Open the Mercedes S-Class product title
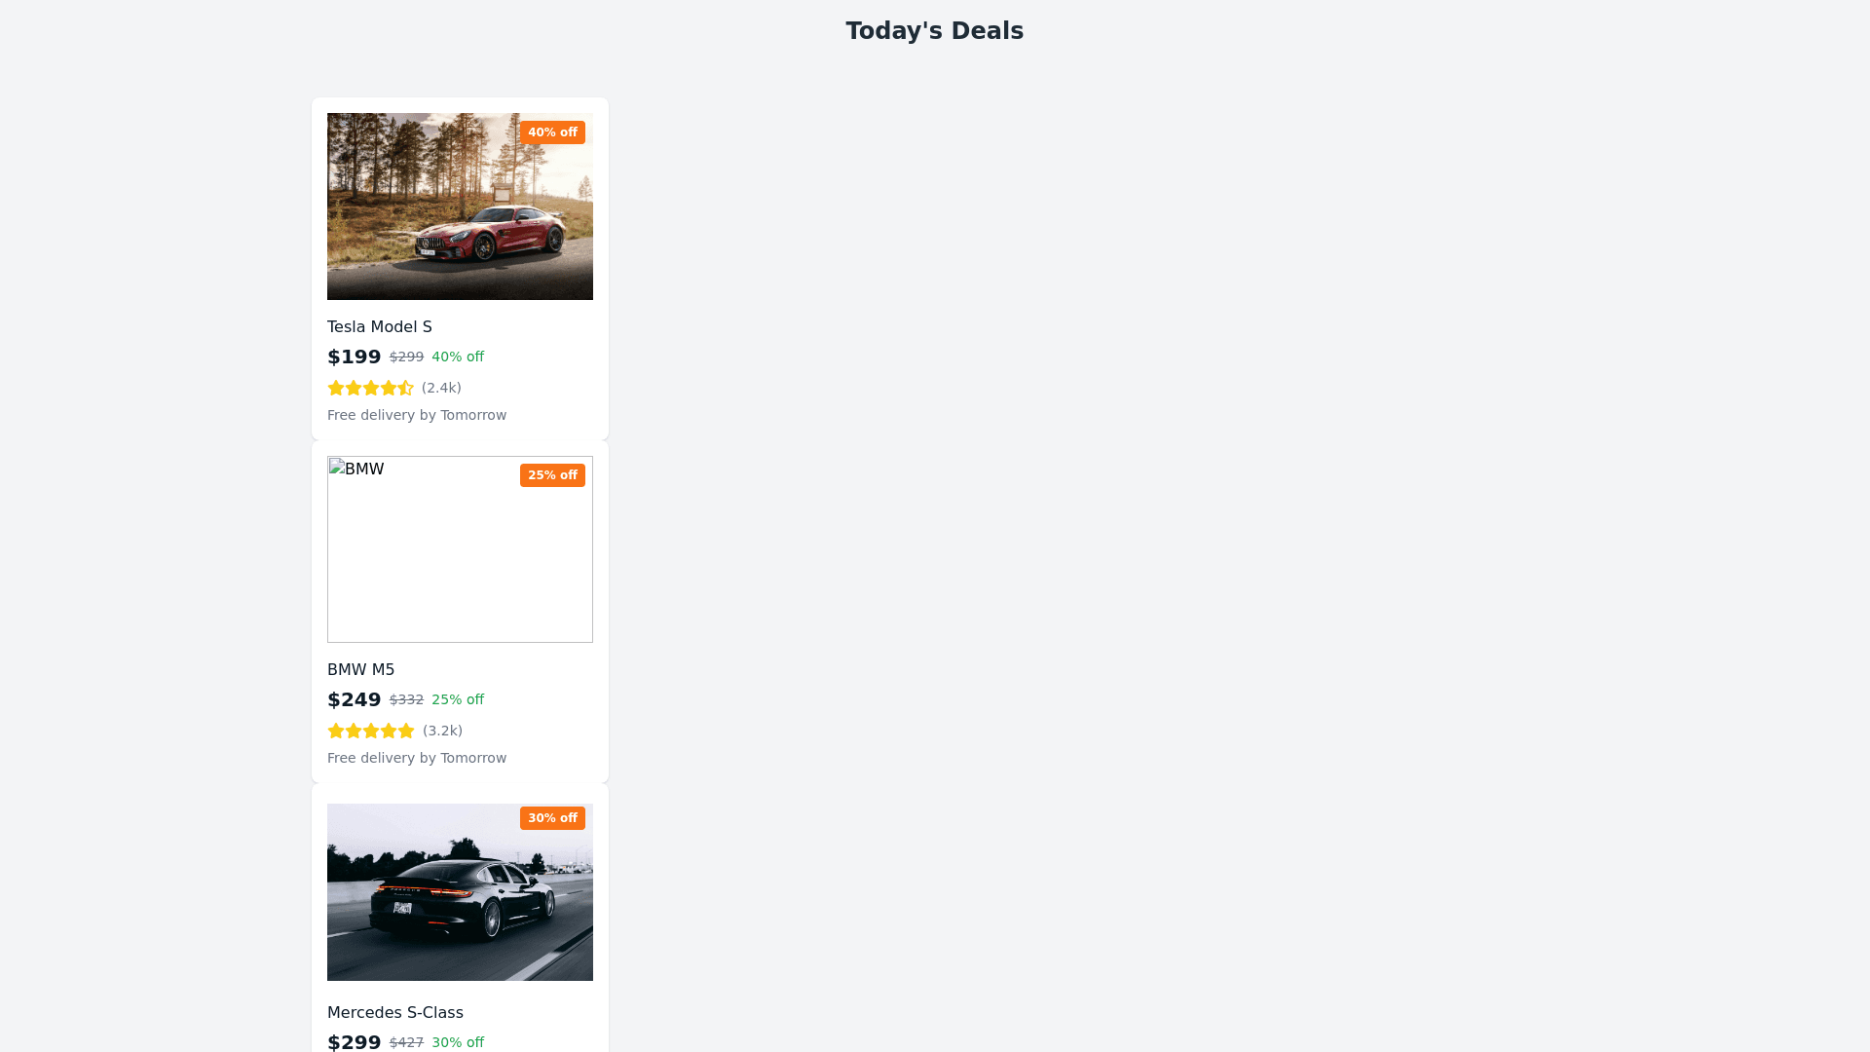 (x=395, y=1013)
